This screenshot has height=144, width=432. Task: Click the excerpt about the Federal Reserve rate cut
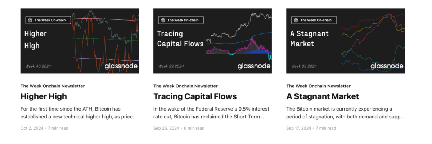pyautogui.click(x=211, y=113)
